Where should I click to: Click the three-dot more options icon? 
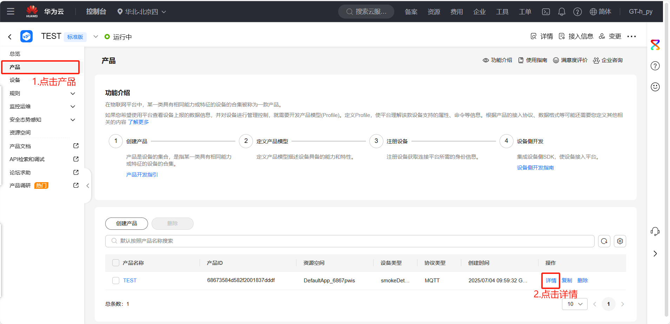pos(631,36)
